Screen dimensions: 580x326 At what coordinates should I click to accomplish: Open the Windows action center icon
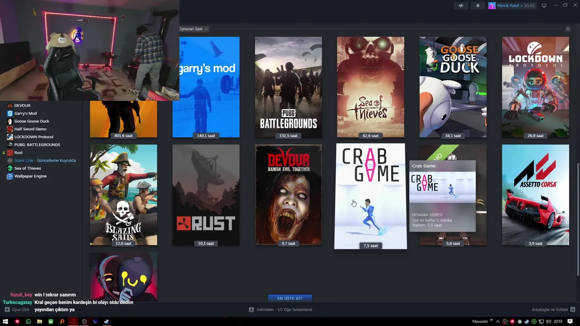(570, 321)
